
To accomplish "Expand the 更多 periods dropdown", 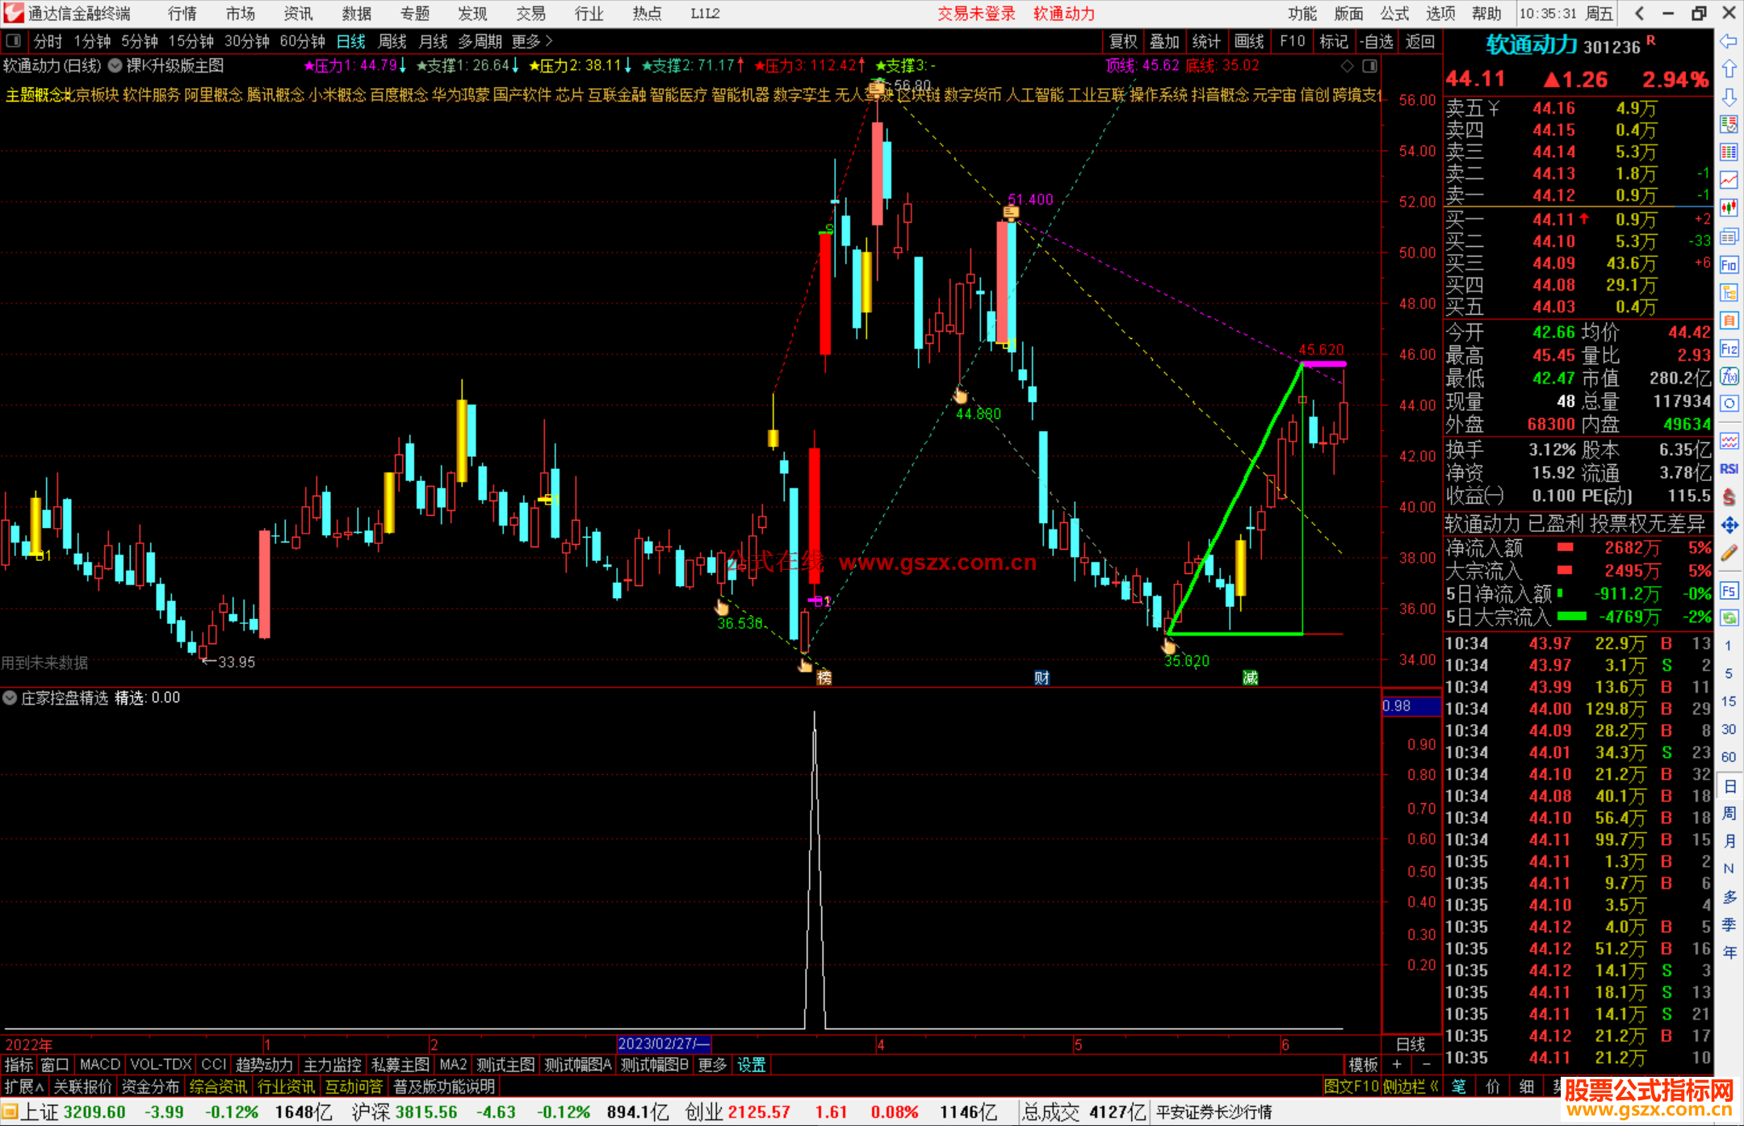I will (x=532, y=41).
